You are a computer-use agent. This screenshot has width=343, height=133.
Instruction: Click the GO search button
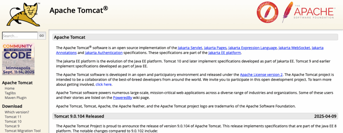point(42,36)
